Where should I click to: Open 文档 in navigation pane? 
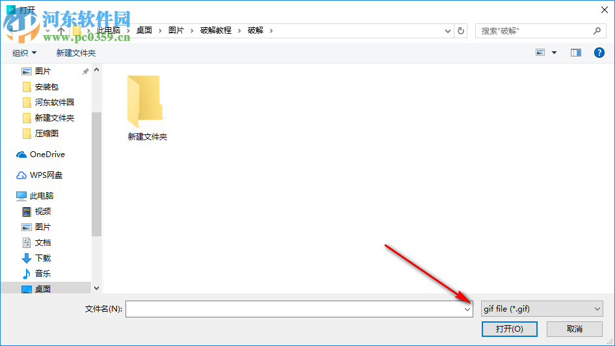43,243
